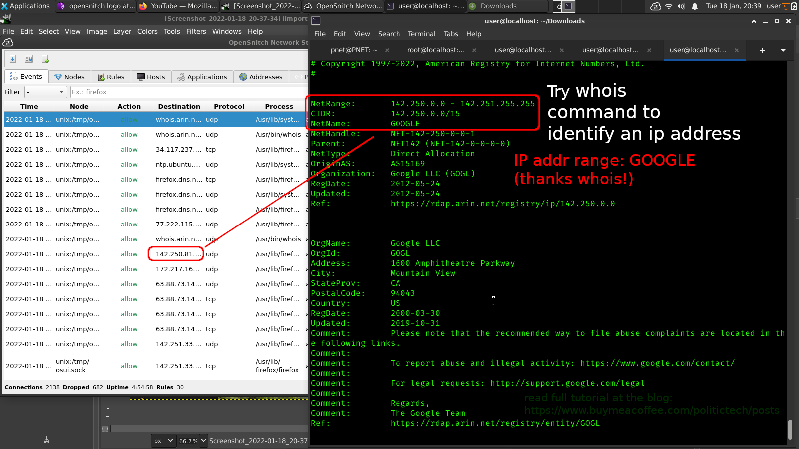The image size is (799, 449).
Task: Open the Filter action dropdown
Action: coord(46,92)
